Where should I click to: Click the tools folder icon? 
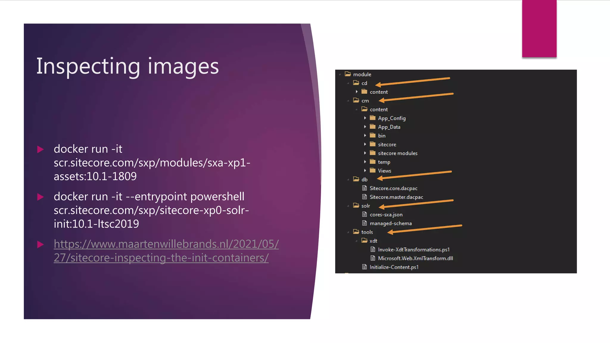click(x=356, y=232)
